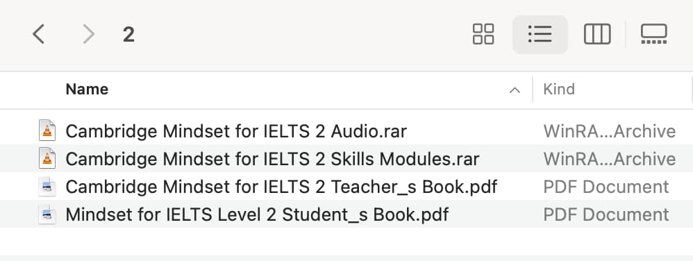Toggle sort order via Name column arrow
This screenshot has width=693, height=261.
click(x=515, y=90)
